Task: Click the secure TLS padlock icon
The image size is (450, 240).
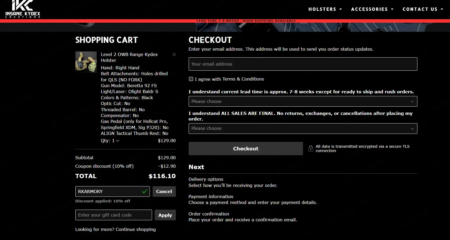Action: click(x=311, y=149)
